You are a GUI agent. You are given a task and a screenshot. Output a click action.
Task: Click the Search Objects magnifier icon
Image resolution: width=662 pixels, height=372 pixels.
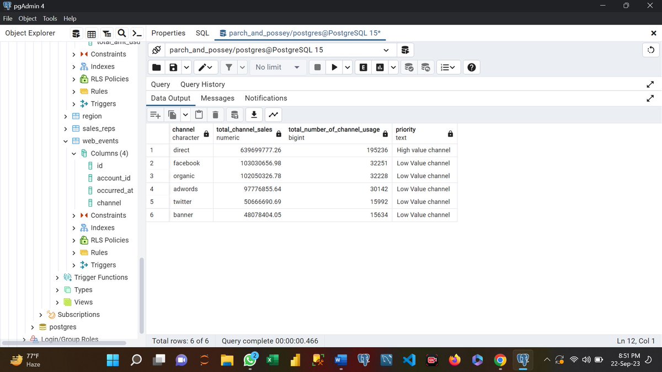[122, 34]
